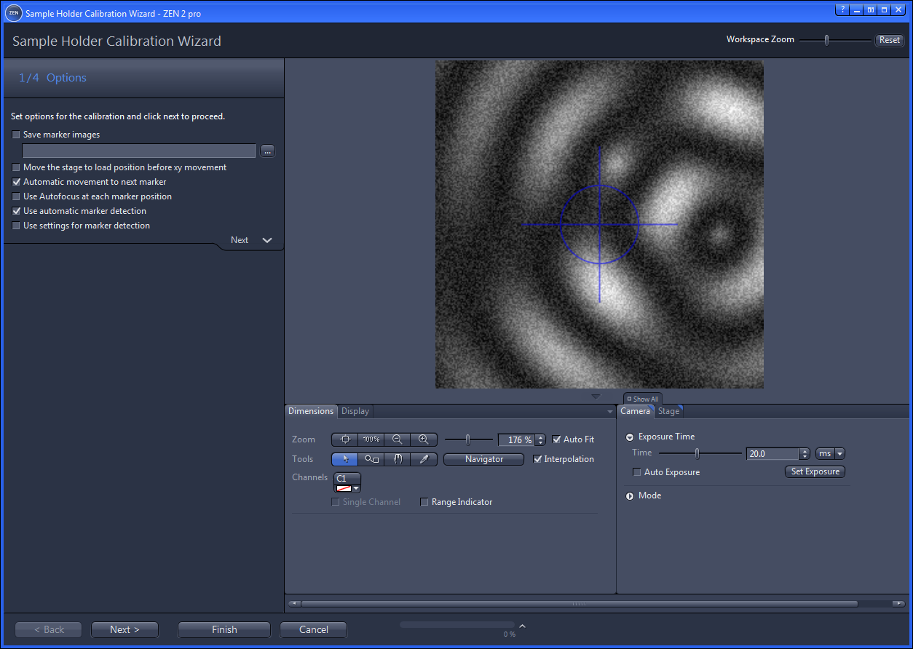Screen dimensions: 913x649
Task: Select the Zoom Out magnifier icon
Action: point(397,439)
